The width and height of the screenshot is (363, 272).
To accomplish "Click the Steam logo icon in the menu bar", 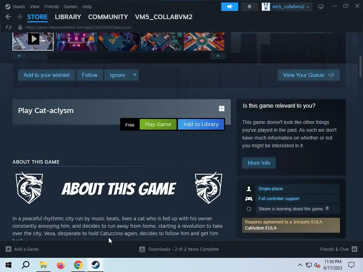I will click(x=8, y=6).
